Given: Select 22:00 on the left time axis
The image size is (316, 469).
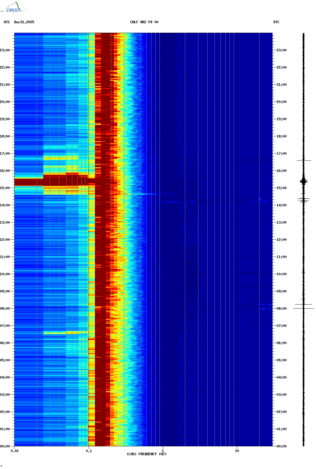Looking at the screenshot, I should (5, 67).
